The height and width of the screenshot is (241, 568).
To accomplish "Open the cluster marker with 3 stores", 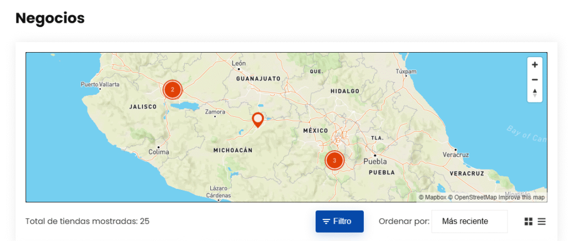I will [334, 160].
